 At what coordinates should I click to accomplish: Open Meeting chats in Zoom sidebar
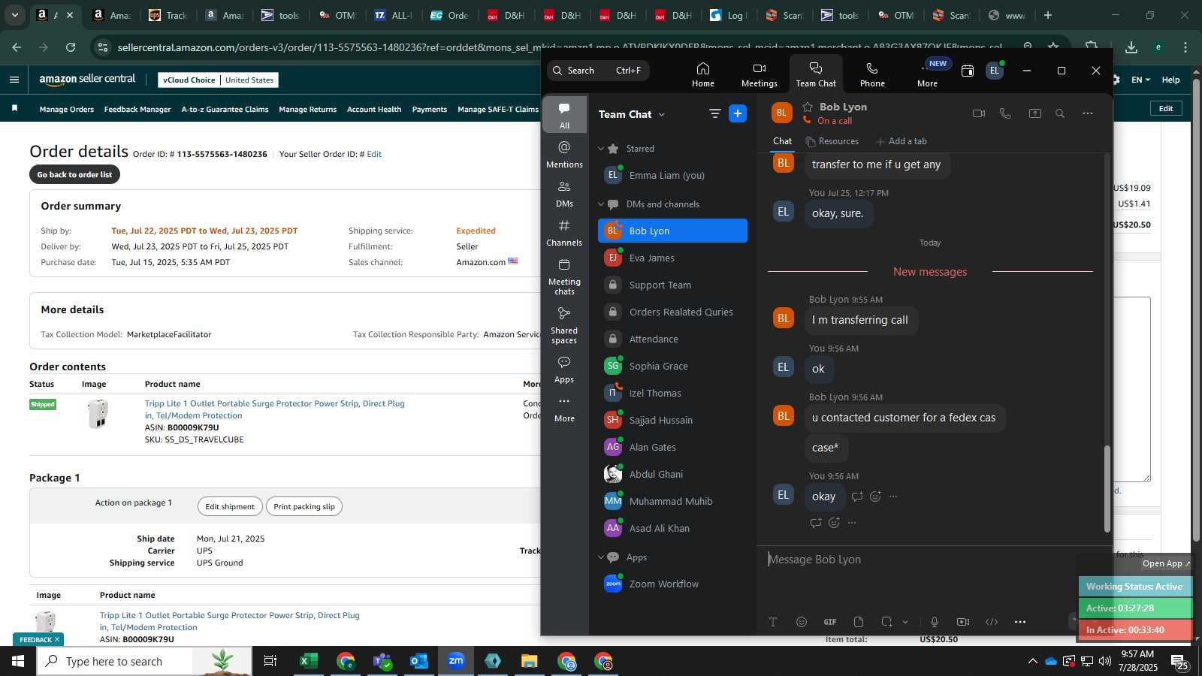tap(564, 276)
